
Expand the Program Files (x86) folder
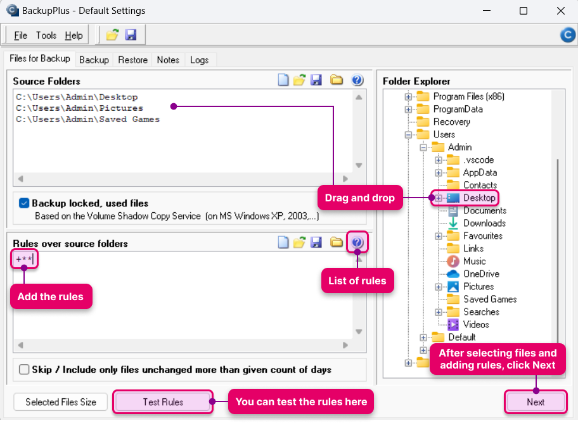408,97
